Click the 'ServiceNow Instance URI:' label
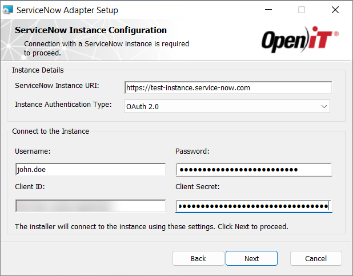Viewport: 353px width, 276px height. tap(57, 86)
